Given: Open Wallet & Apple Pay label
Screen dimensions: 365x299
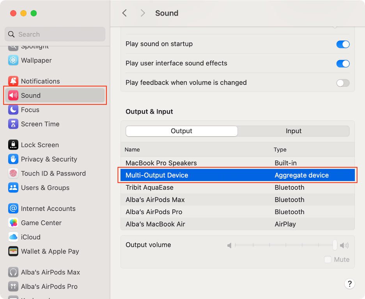Looking at the screenshot, I should 50,251.
